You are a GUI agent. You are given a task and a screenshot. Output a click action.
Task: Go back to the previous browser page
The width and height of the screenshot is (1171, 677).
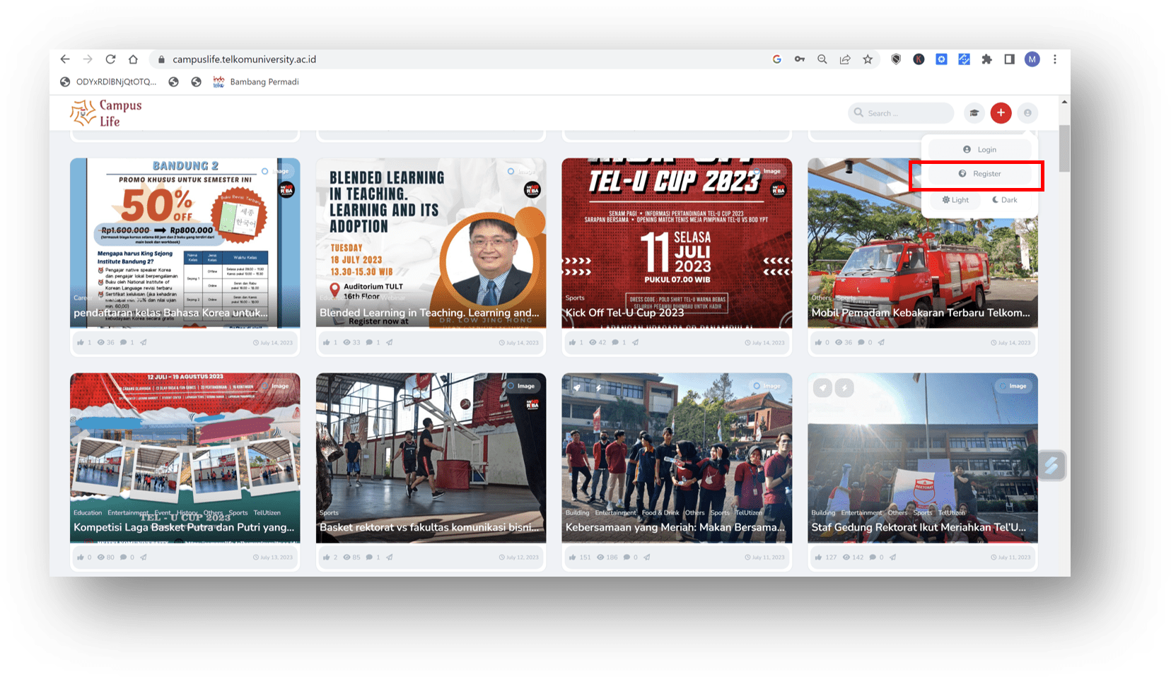(x=65, y=59)
